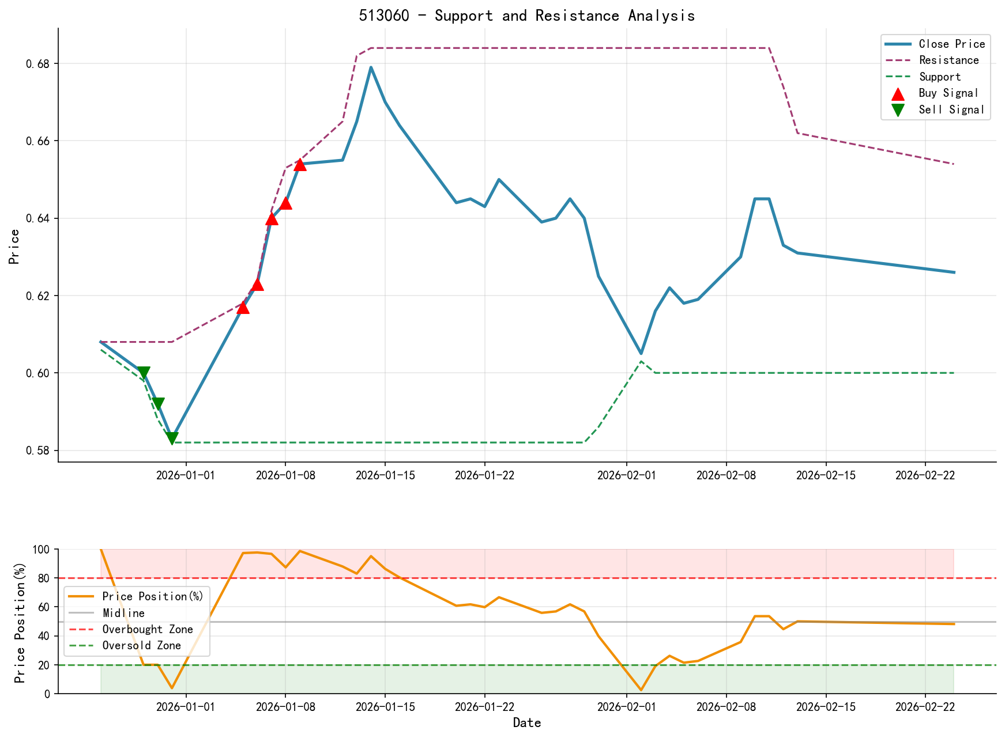This screenshot has height=738, width=1005.
Task: Click the middle green sell triangle on the price line
Action: [x=159, y=402]
